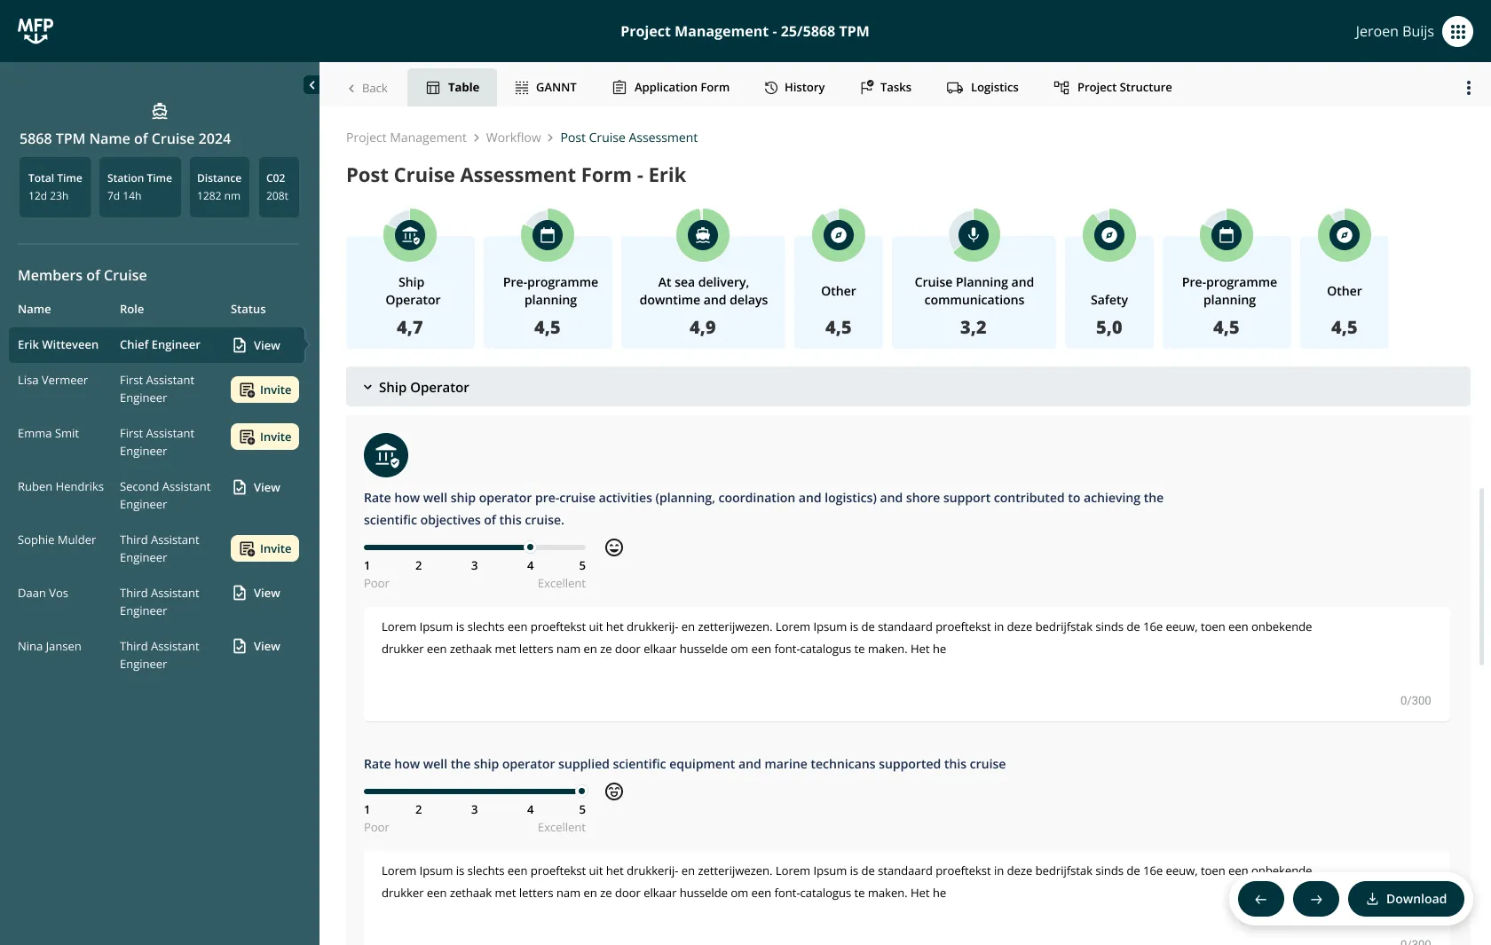
Task: Open the apps grid menu icon
Action: click(1457, 31)
